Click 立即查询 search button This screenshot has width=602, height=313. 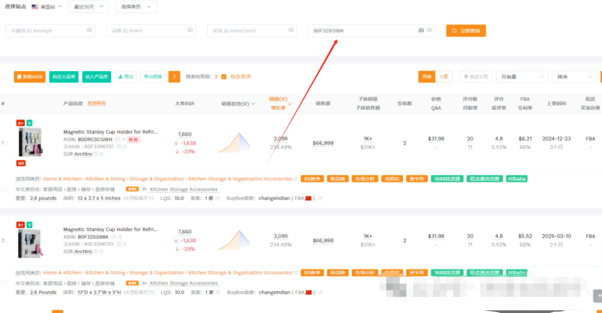tap(466, 31)
